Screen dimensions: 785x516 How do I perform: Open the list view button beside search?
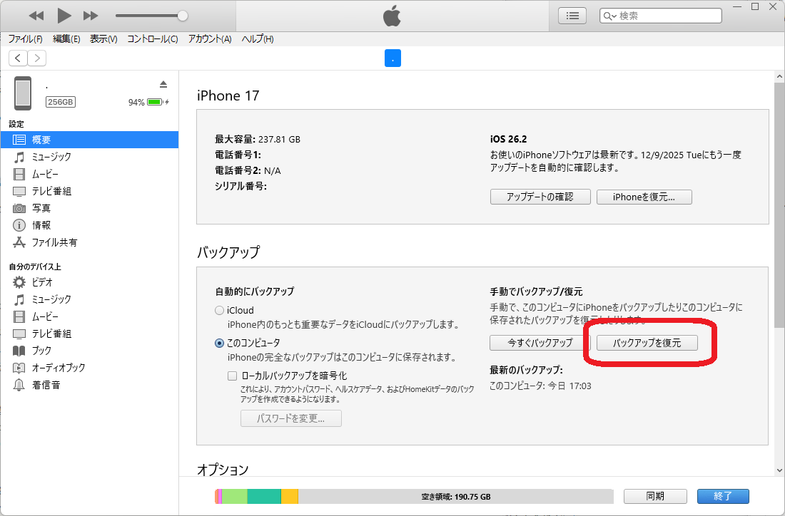(572, 16)
